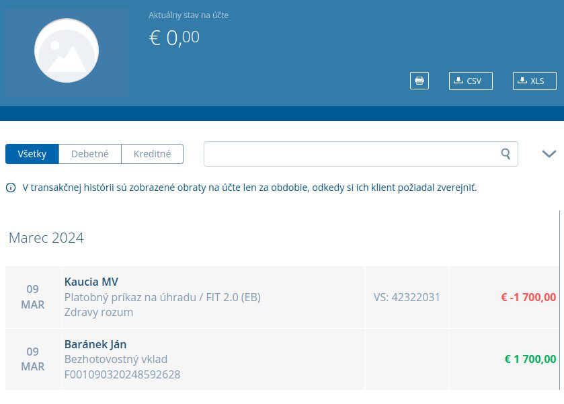Expand advanced search with chevron arrow
This screenshot has height=404, width=564.
click(x=549, y=154)
